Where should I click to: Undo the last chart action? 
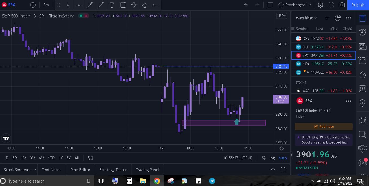tap(246, 5)
